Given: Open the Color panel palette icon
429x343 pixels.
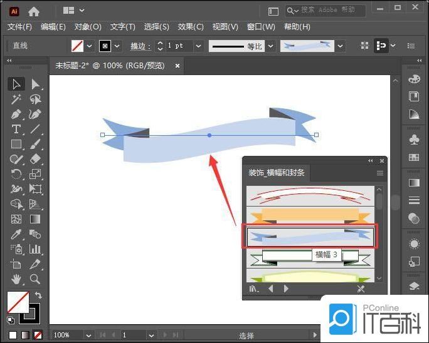Looking at the screenshot, I should click(x=414, y=79).
